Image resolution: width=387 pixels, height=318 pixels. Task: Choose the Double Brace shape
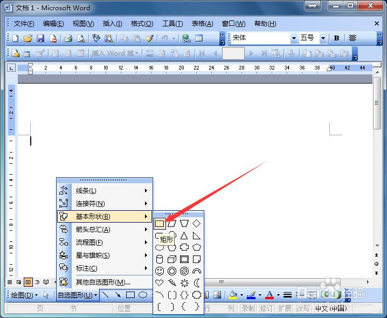point(184,295)
